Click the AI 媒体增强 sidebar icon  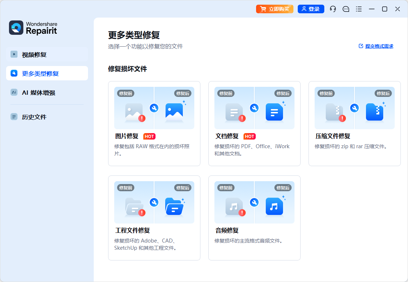(14, 92)
